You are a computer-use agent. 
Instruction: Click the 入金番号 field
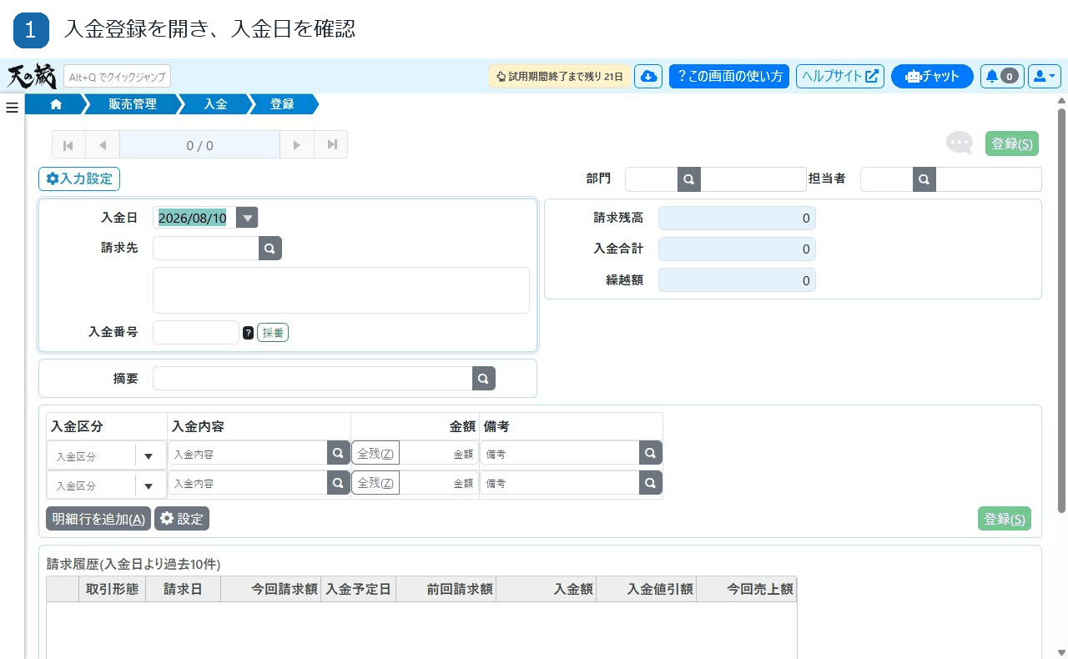(x=196, y=332)
